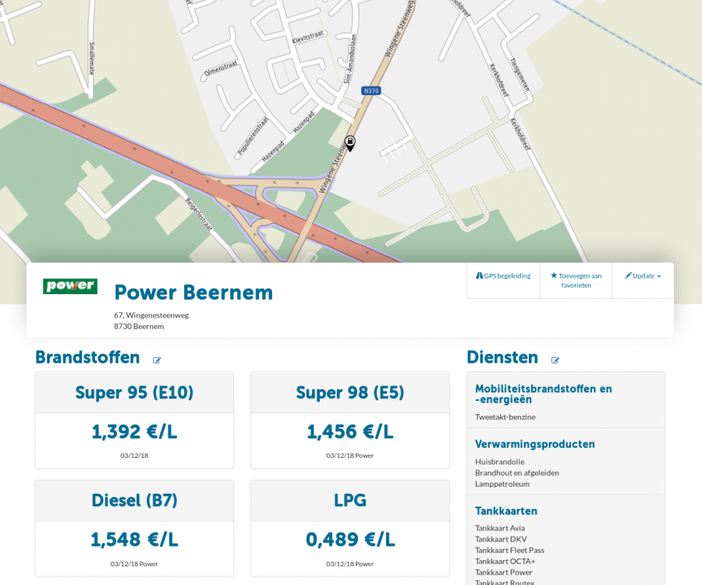Select the Super 98 (E5) fuel card header
Screen dimensions: 702x585
tap(350, 392)
